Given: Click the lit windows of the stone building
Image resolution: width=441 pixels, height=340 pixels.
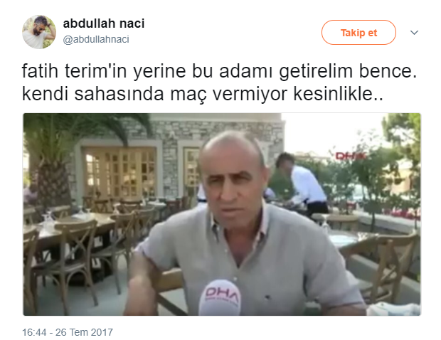Looking at the screenshot, I should (121, 173).
